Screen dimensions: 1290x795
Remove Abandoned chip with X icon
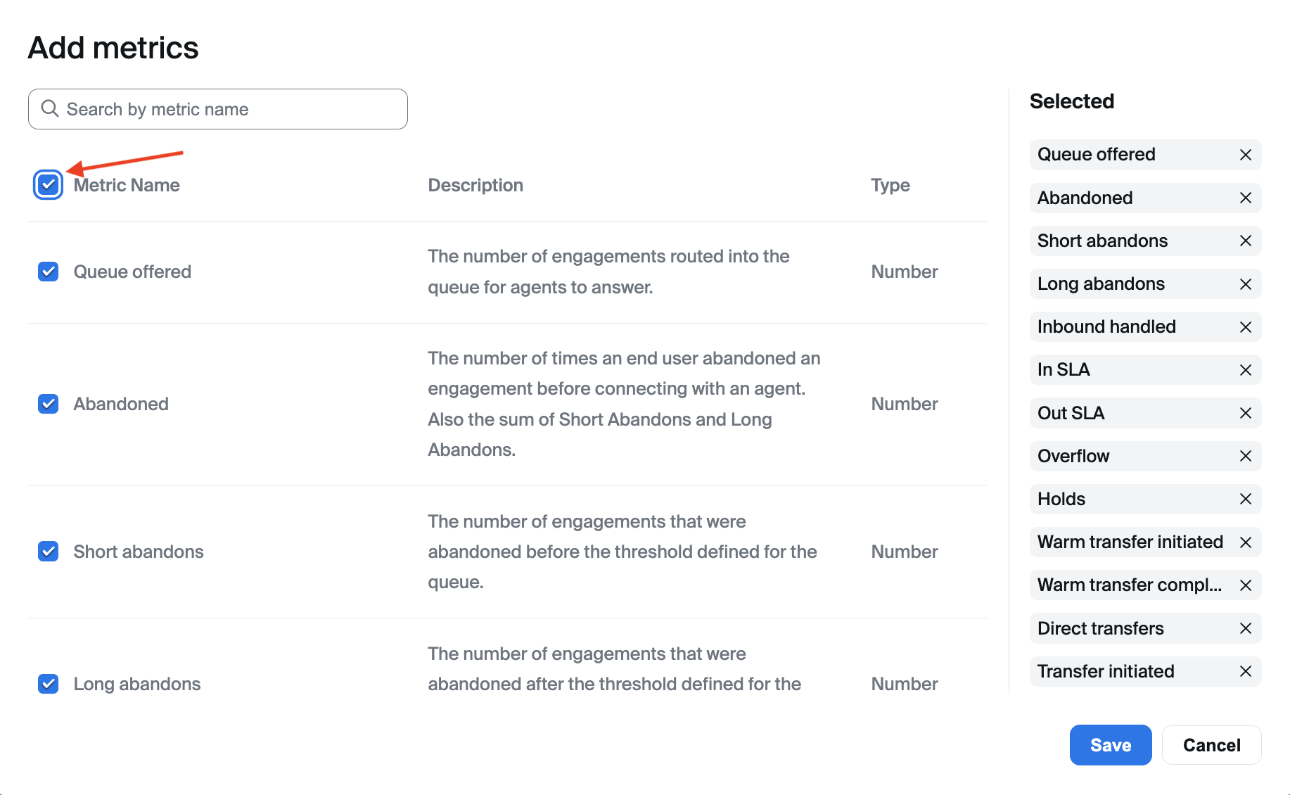click(1245, 198)
